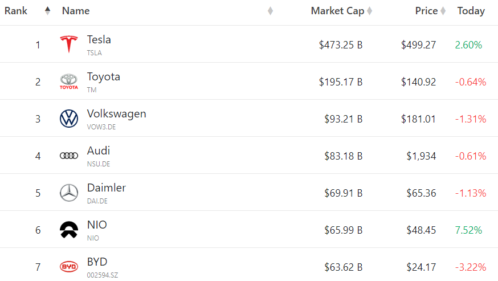Click the Audi four-rings logo
Image resolution: width=498 pixels, height=281 pixels.
(x=69, y=156)
